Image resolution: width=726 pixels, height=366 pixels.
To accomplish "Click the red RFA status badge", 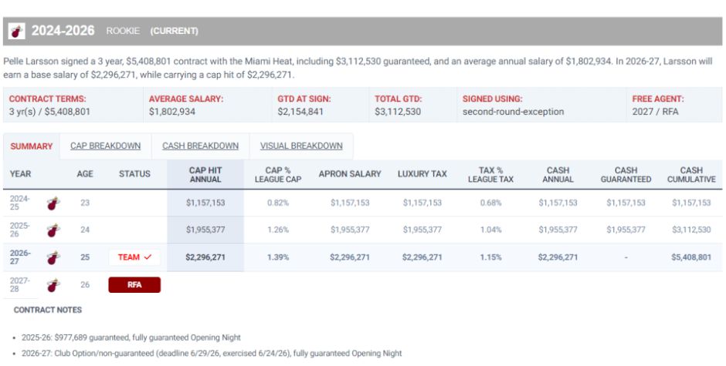I will 134,285.
